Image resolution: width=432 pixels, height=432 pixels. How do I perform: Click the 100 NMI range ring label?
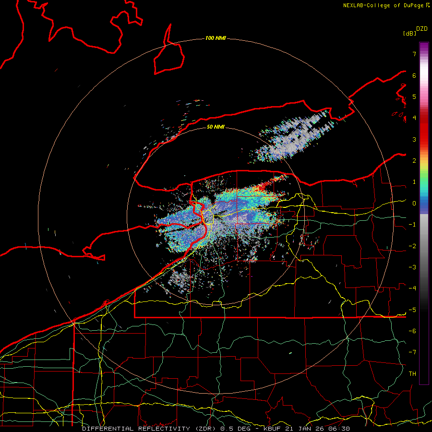pos(216,38)
